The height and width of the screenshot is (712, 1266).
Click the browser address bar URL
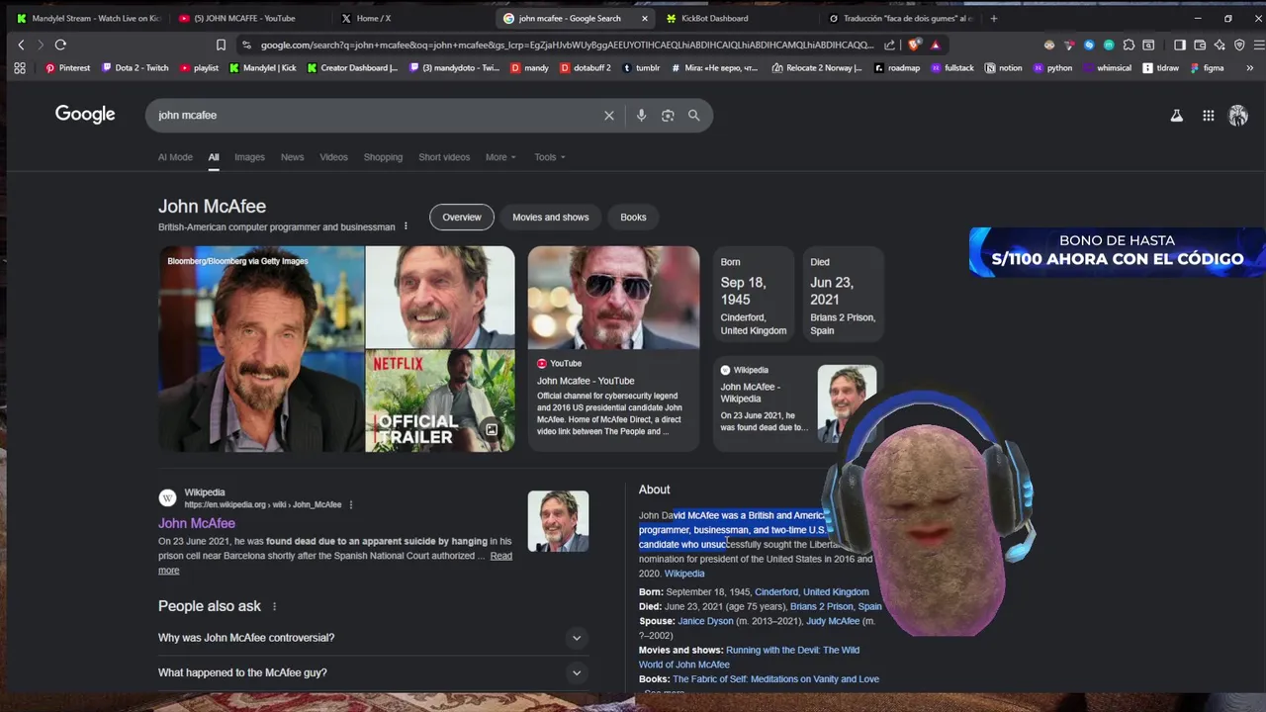(567, 44)
